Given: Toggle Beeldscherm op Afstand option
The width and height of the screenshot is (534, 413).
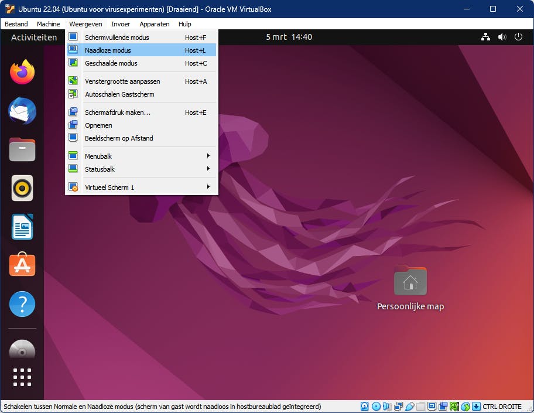Looking at the screenshot, I should pyautogui.click(x=142, y=138).
